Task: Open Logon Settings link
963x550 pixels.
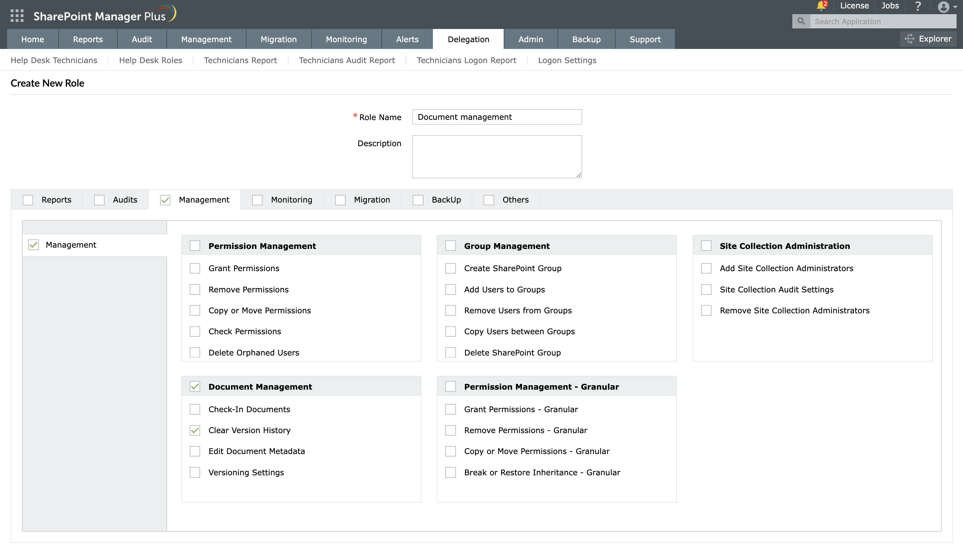Action: [567, 61]
